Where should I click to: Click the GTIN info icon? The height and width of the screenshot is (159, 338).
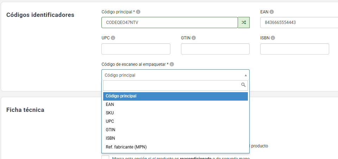click(x=194, y=38)
